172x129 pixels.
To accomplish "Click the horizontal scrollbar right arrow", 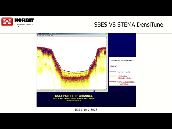I will [105, 89].
